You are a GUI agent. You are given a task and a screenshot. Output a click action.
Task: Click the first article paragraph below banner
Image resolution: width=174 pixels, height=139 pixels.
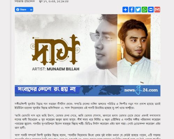pos(88,106)
